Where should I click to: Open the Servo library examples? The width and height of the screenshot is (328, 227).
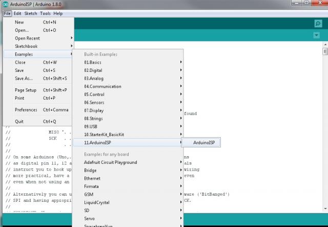pyautogui.click(x=128, y=218)
